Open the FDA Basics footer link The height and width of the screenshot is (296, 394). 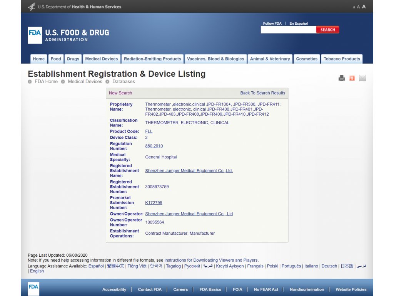coord(210,289)
